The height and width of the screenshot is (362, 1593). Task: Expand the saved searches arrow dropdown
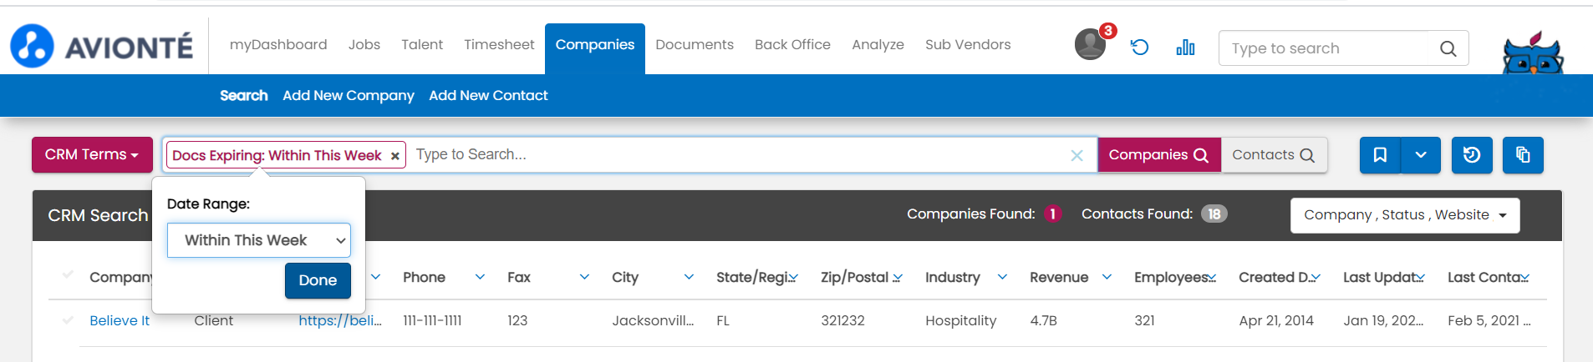click(1421, 155)
